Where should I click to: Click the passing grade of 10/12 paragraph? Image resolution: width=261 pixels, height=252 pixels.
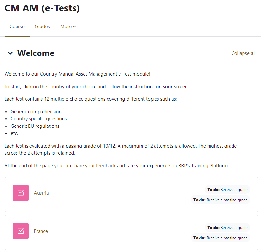(x=120, y=149)
